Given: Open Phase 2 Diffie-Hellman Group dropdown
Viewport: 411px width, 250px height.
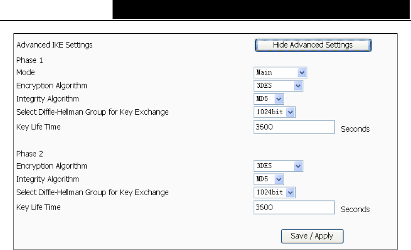Looking at the screenshot, I should coord(275,192).
